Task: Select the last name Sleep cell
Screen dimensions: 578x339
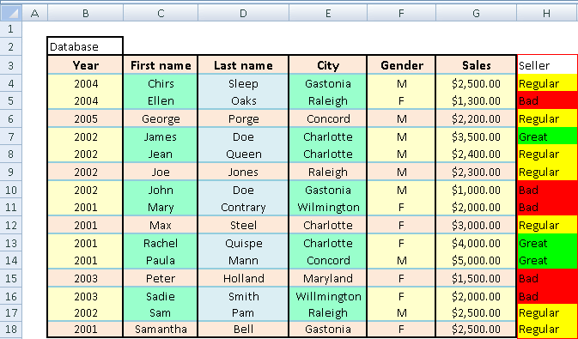Action: (x=243, y=83)
